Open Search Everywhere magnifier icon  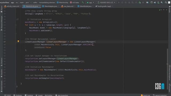(x=166, y=2)
